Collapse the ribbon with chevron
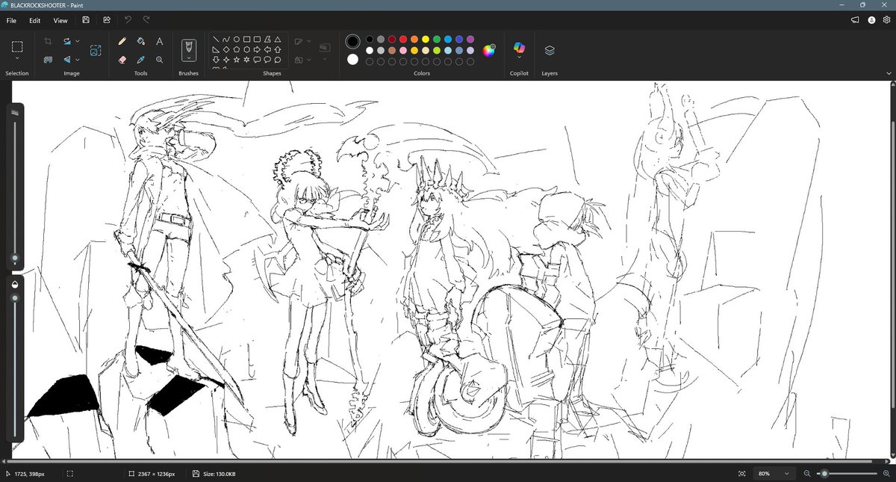 pyautogui.click(x=889, y=73)
